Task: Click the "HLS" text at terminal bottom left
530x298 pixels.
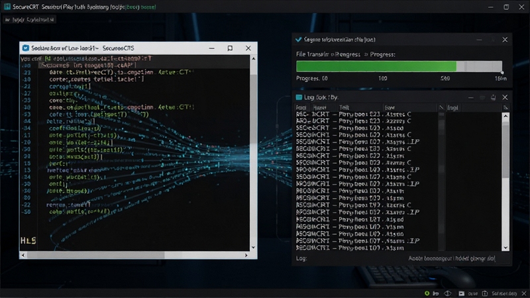Action: coord(28,240)
